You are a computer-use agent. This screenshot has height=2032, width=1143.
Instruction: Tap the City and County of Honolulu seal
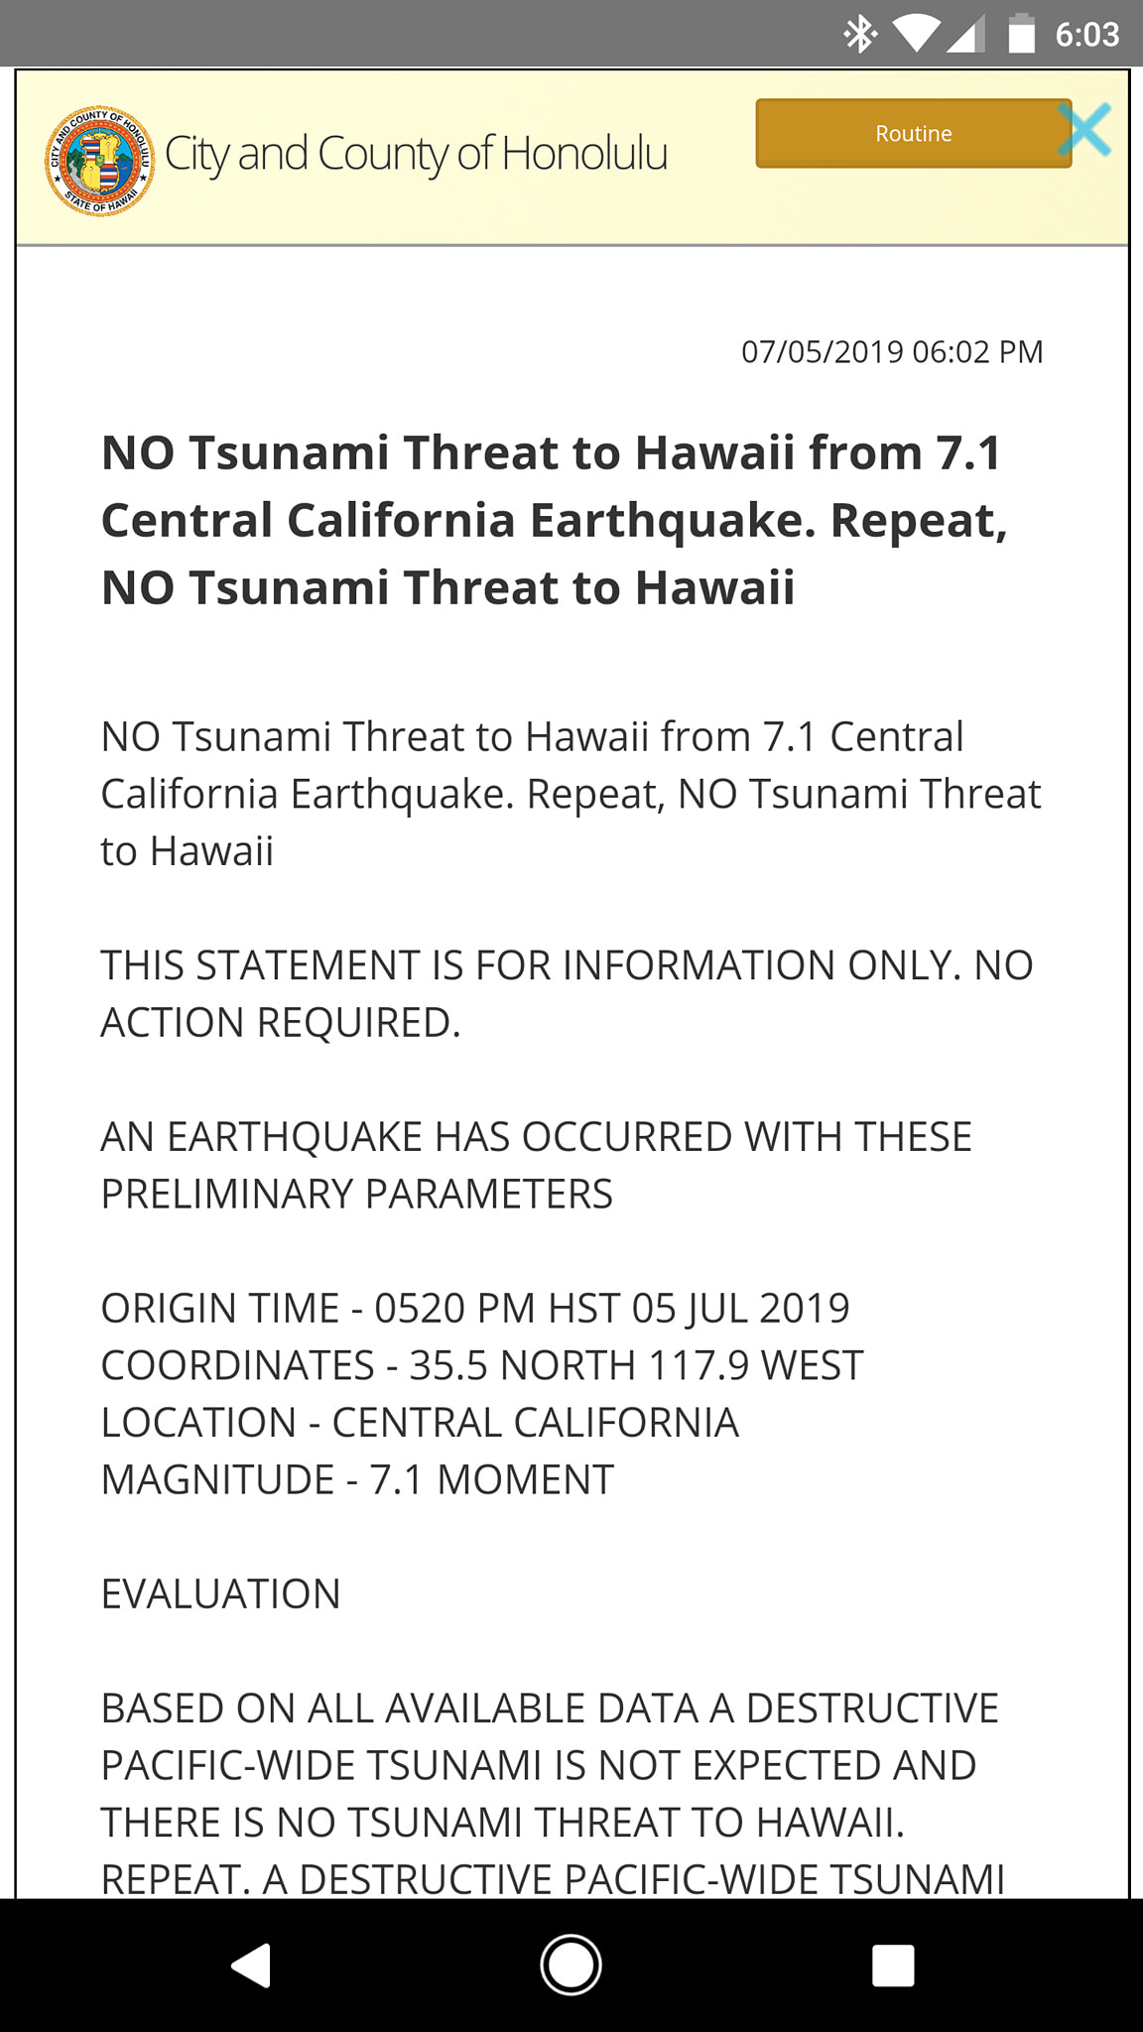pyautogui.click(x=100, y=160)
